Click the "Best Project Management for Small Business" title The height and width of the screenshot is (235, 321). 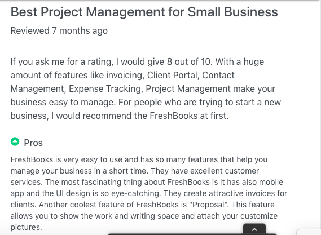[144, 12]
